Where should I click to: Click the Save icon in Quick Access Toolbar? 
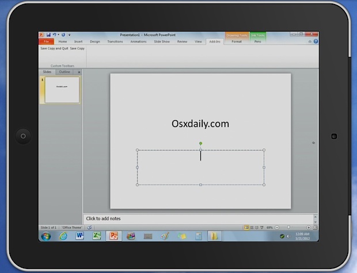(48, 35)
